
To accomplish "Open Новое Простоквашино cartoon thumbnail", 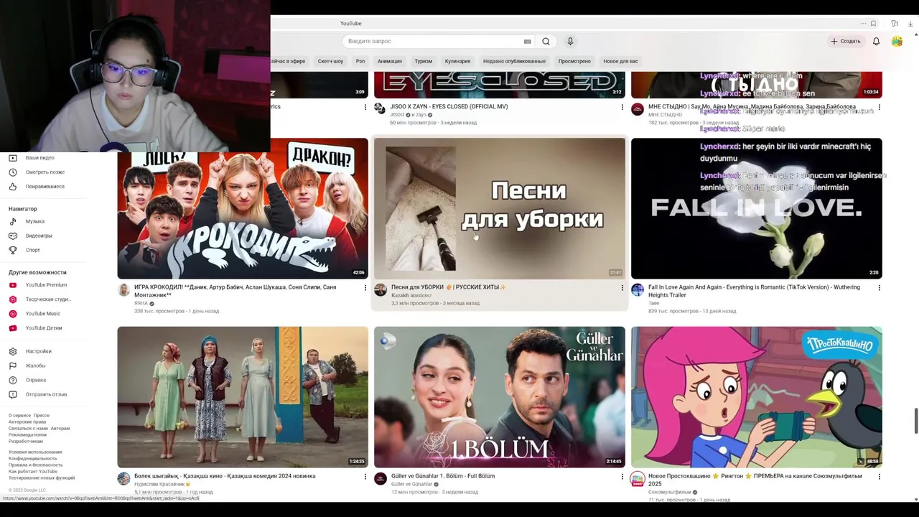I will click(757, 397).
